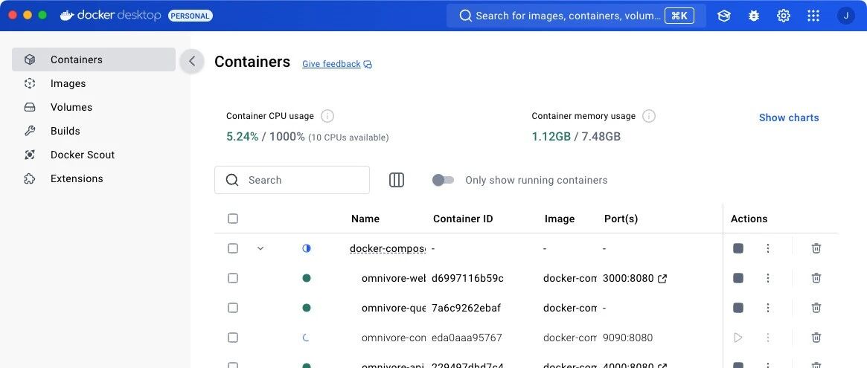Delete the docker-compose stack with trash icon
This screenshot has width=867, height=368.
816,248
